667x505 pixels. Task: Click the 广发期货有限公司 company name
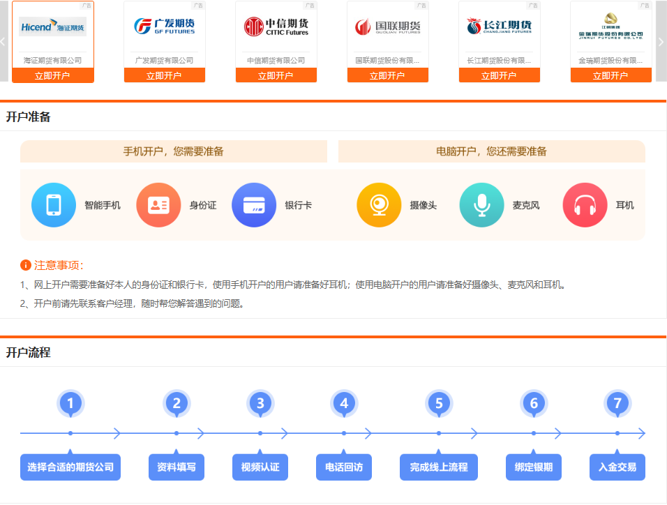(164, 61)
